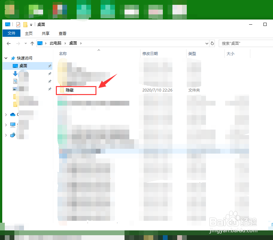Switch to the 查看 ribbon tab

[x=63, y=33]
